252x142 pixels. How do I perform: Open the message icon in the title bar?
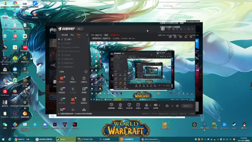(169, 29)
